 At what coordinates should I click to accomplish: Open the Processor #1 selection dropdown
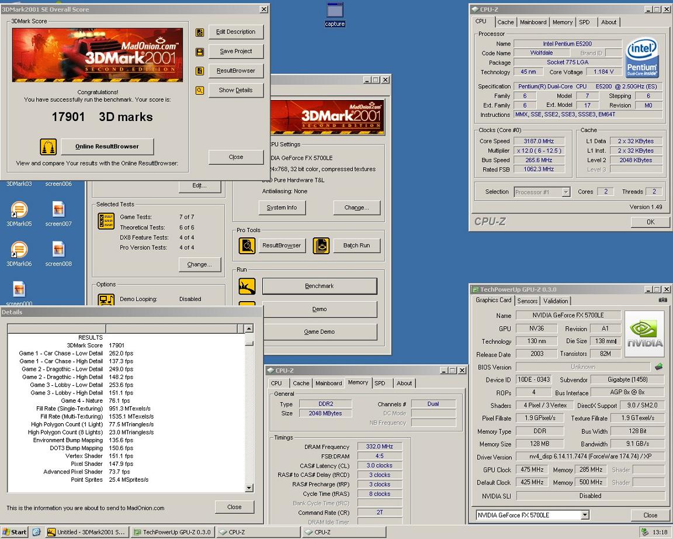(566, 192)
